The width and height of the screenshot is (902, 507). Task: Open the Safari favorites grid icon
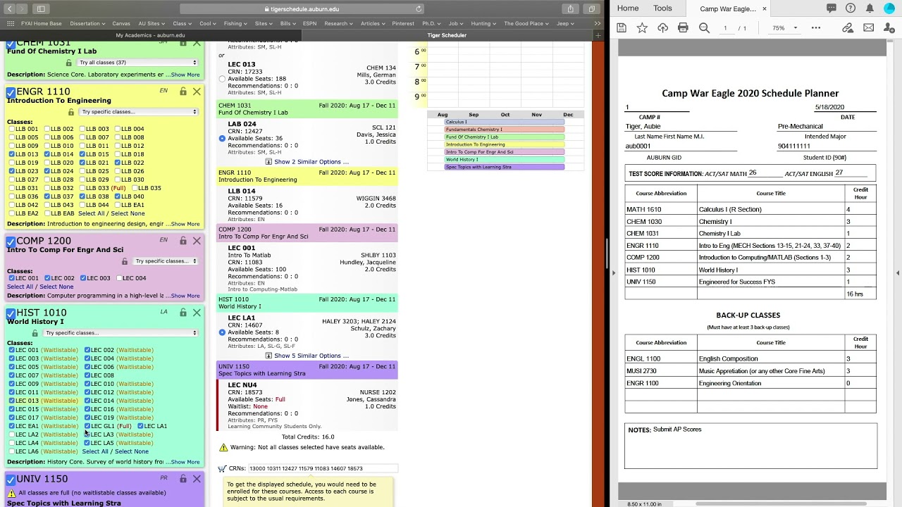point(11,23)
